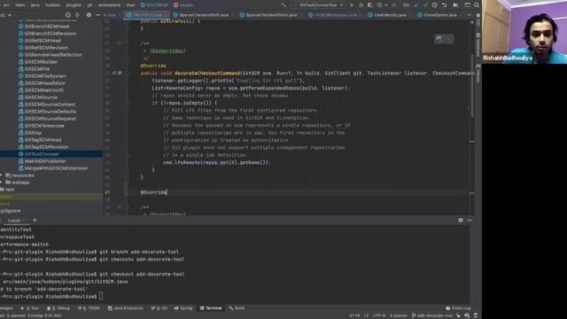This screenshot has height=319, width=567.
Task: Click the Git commit checkmark icon
Action: [x=425, y=5]
